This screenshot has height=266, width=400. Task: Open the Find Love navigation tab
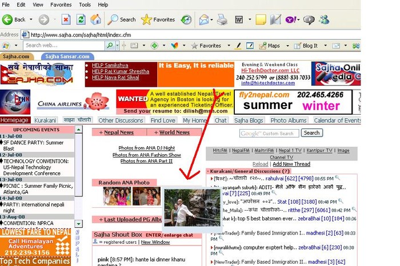[163, 120]
